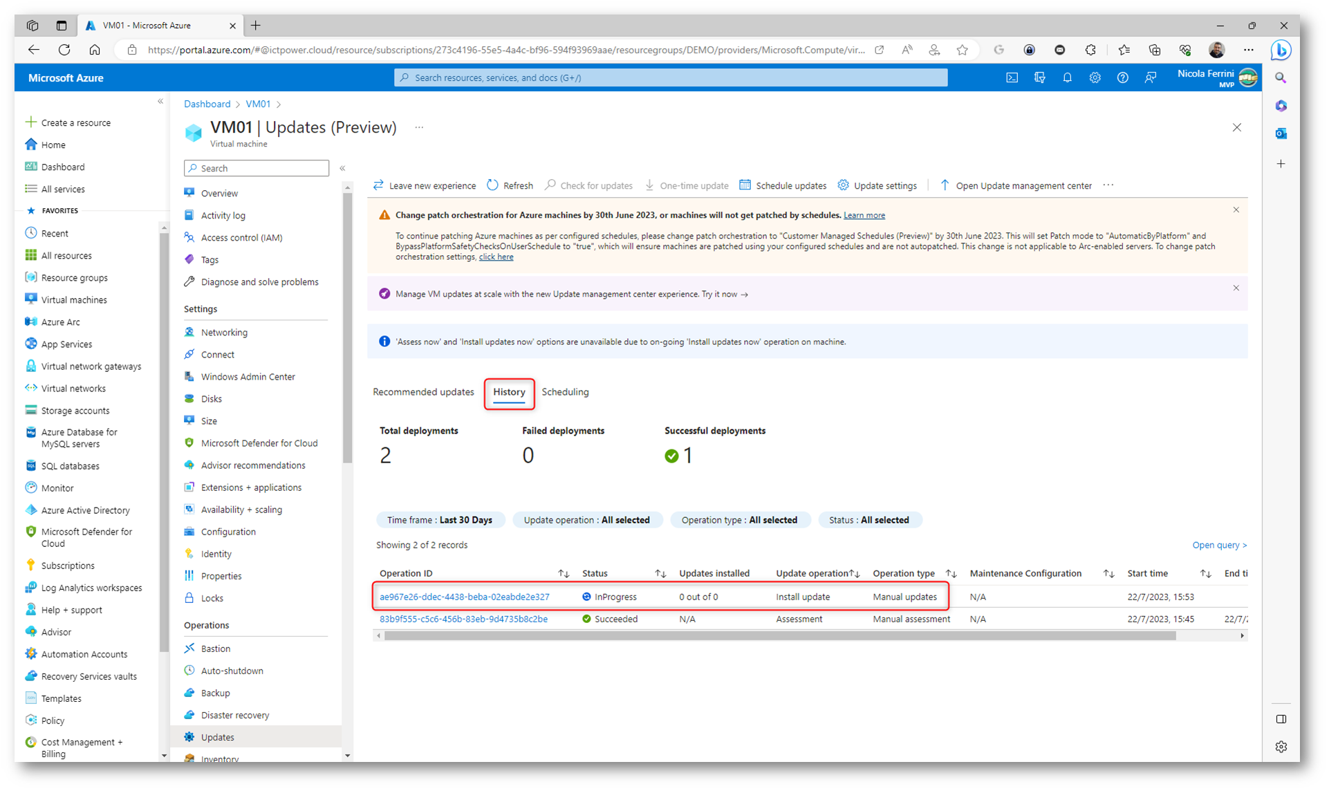
Task: Open Activity log in the VM menu
Action: [x=223, y=215]
